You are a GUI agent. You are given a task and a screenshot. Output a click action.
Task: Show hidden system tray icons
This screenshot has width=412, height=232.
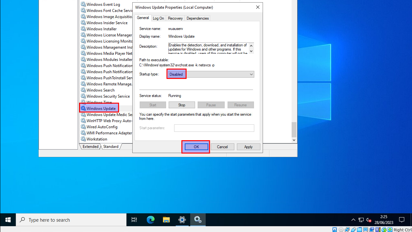coord(353,220)
